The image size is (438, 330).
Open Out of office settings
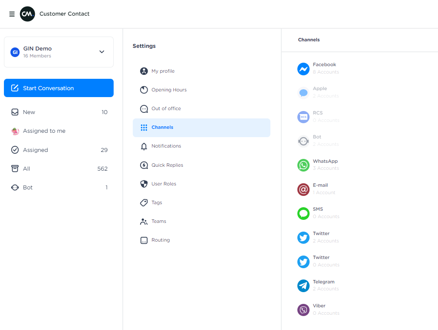click(166, 109)
